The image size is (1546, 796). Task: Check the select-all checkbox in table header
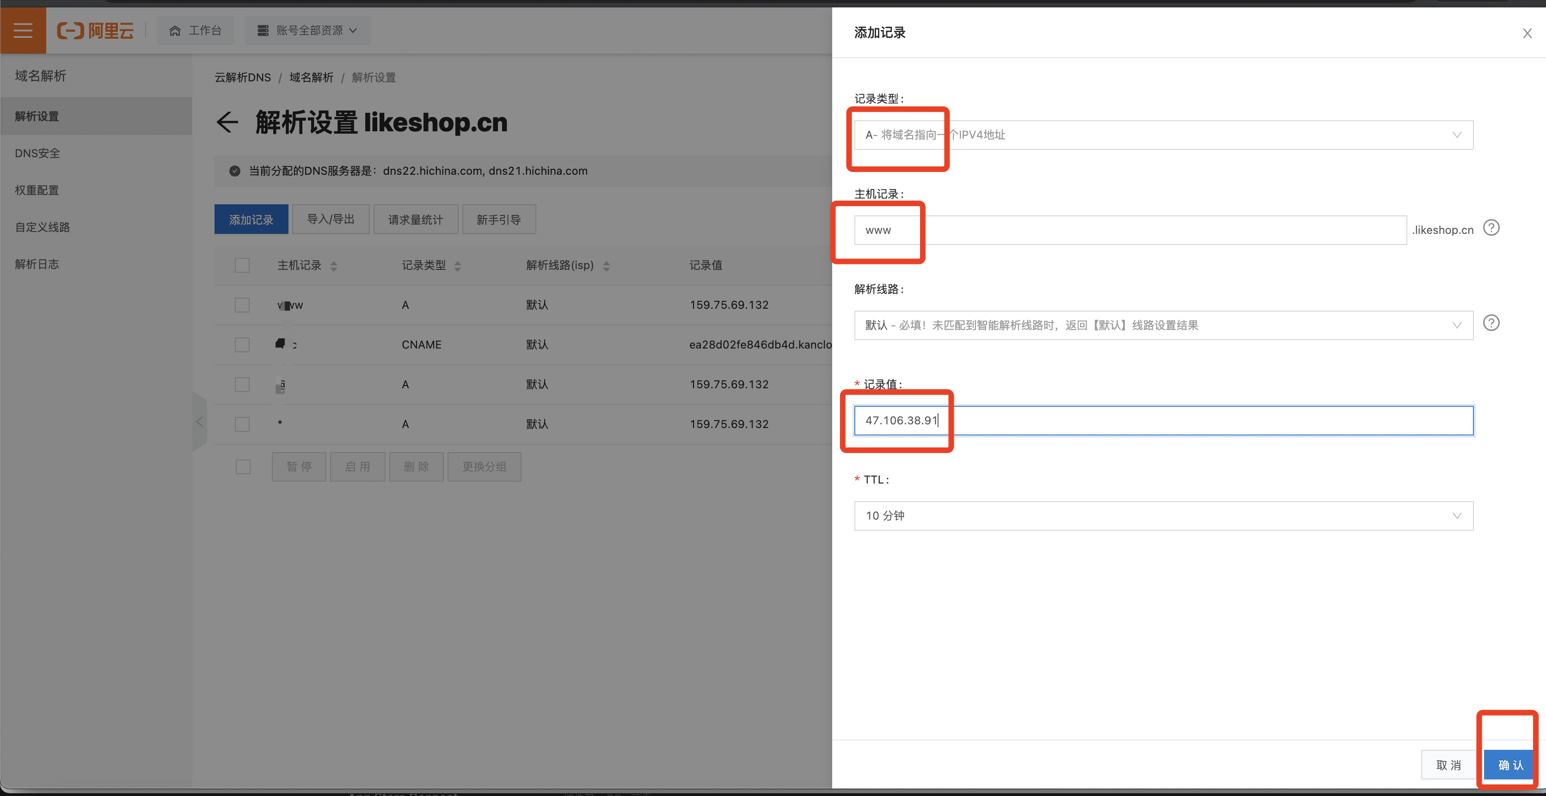(242, 265)
